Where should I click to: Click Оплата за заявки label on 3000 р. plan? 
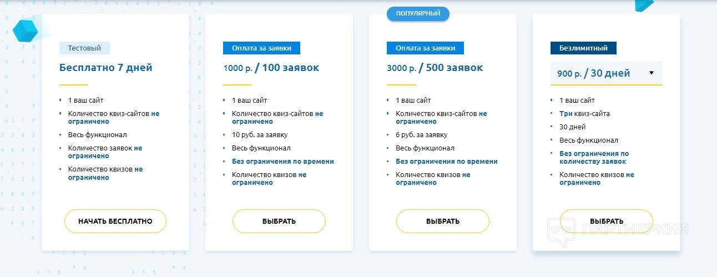425,48
